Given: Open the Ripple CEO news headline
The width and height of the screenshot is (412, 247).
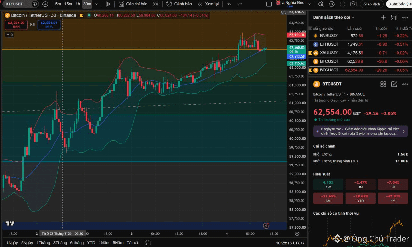Looking at the screenshot, I should click(360, 131).
